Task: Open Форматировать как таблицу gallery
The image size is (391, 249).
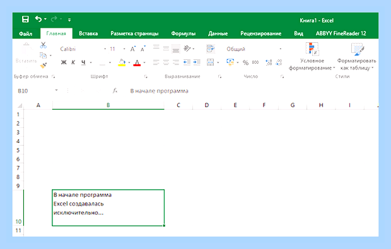Action: [356, 57]
